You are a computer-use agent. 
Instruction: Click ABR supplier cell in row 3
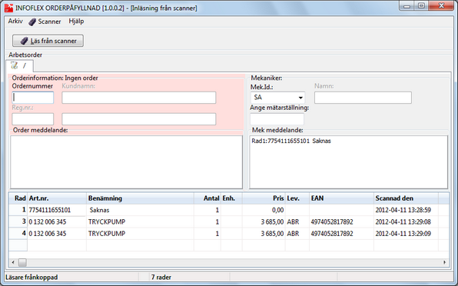[x=297, y=221]
